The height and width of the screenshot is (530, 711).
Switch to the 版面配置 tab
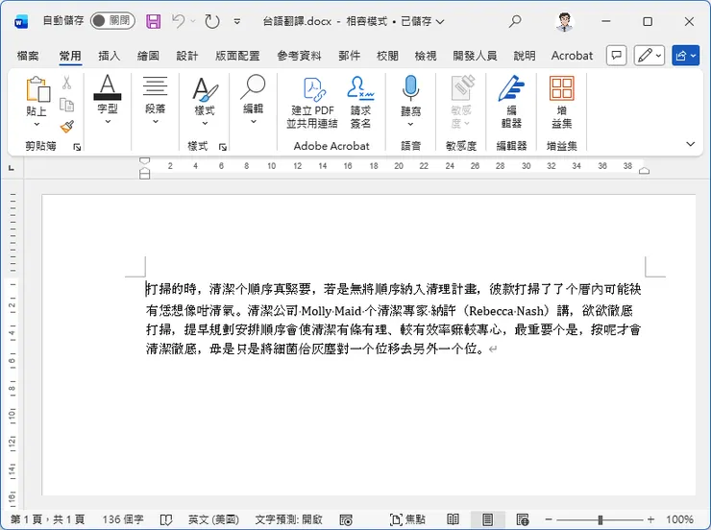coord(237,56)
